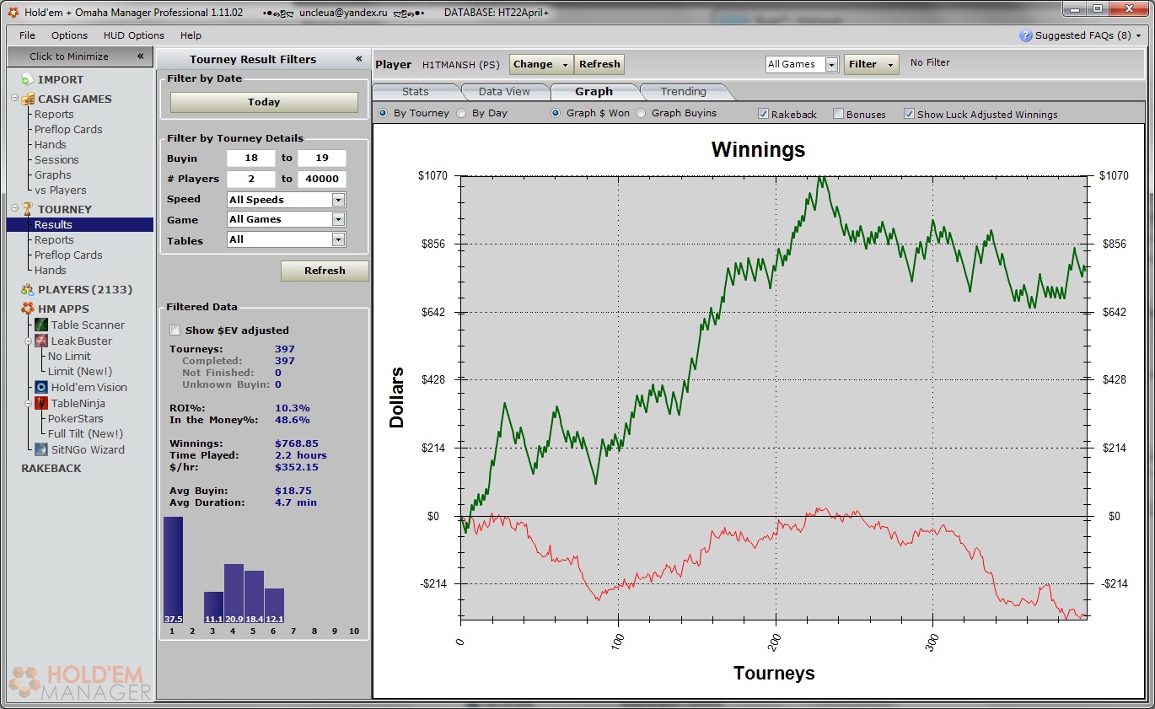
Task: Click RAKEBACK in sidebar
Action: (51, 468)
